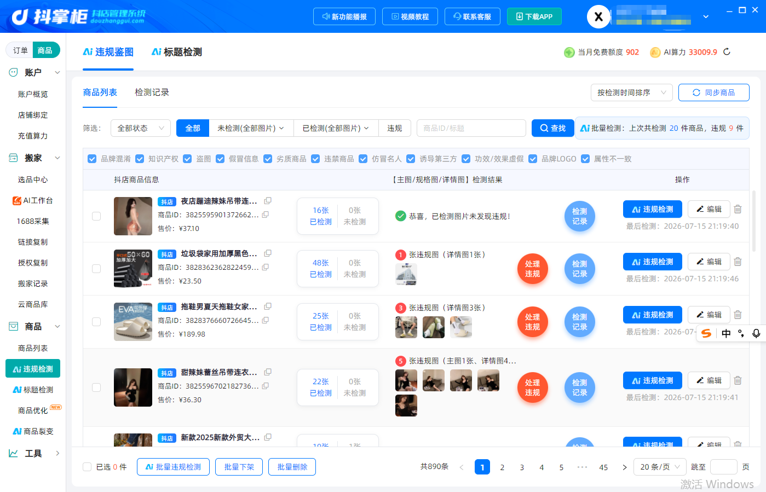
Task: Click the 批量下架 button
Action: pos(239,467)
